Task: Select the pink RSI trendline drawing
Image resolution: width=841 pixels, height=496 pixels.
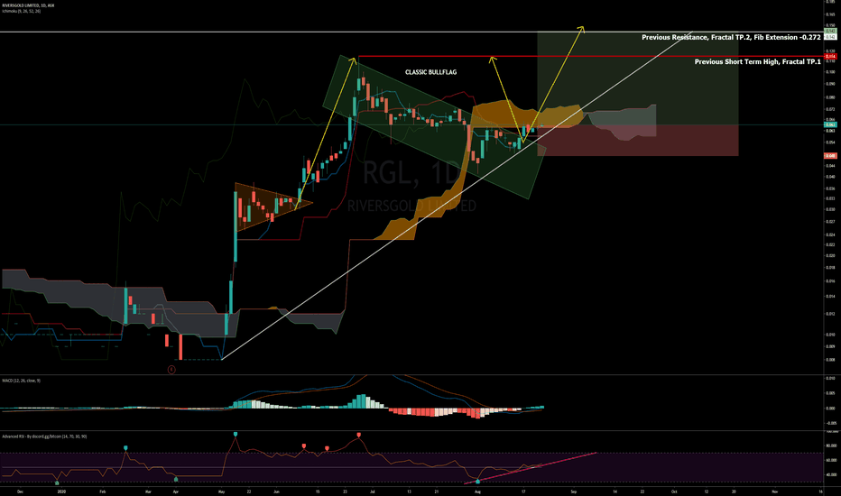Action: pos(530,468)
